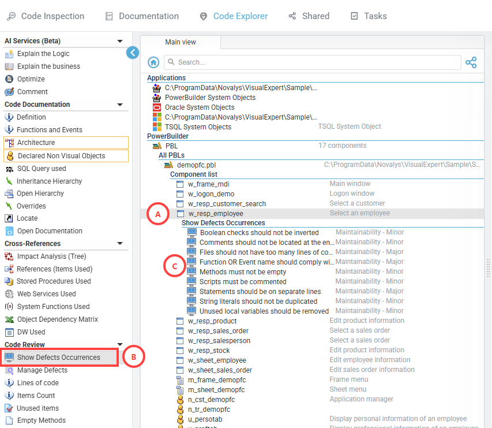Open Items Count
This screenshot has width=492, height=428.
[x=36, y=396]
